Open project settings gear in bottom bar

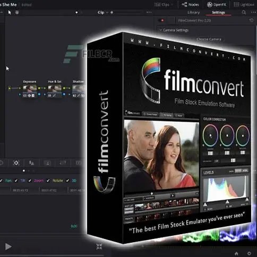(x=249, y=253)
